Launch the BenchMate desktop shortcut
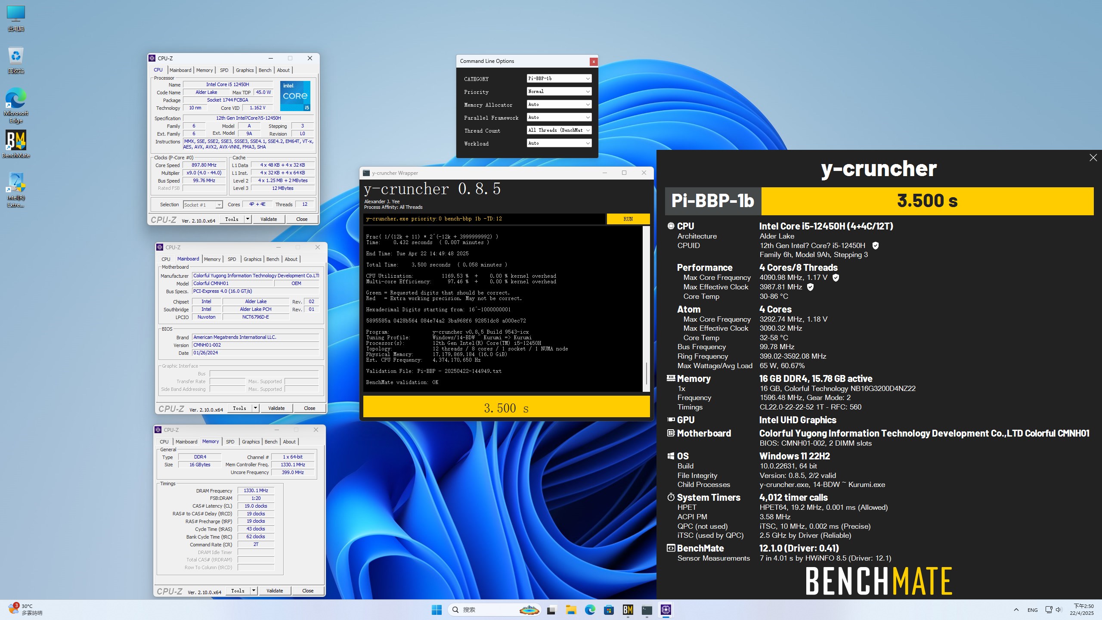Image resolution: width=1102 pixels, height=620 pixels. tap(16, 144)
